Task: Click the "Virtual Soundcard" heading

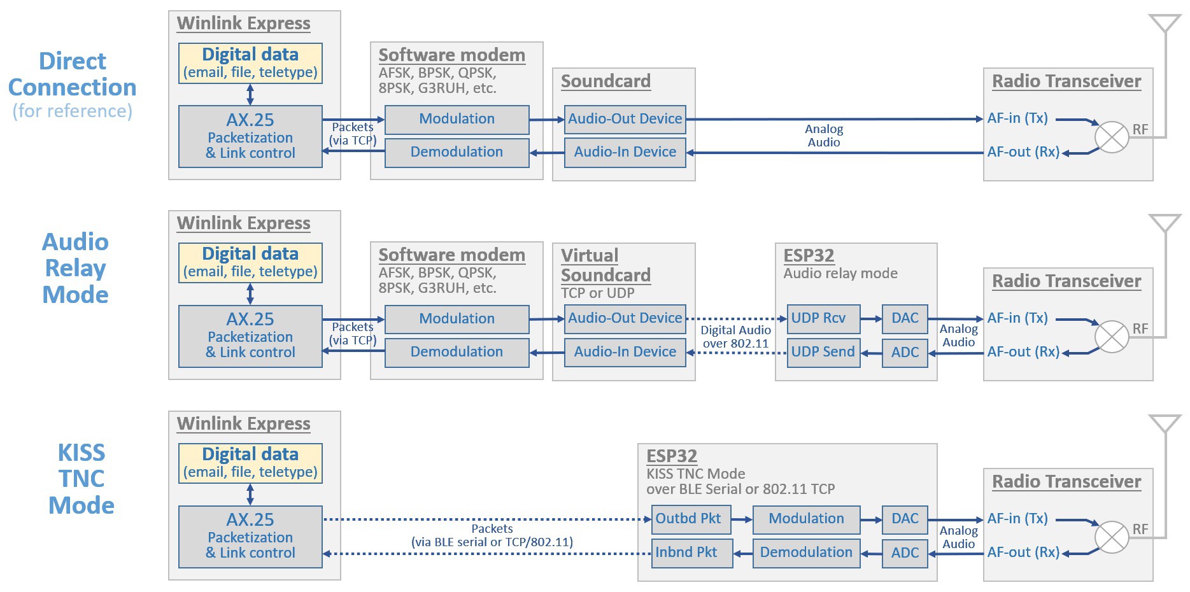Action: tap(606, 265)
